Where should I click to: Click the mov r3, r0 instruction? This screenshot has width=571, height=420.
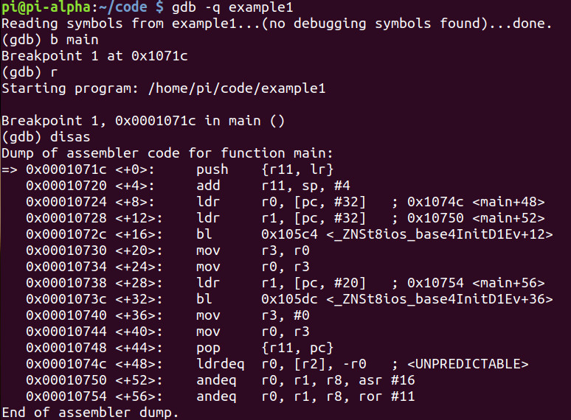(x=253, y=251)
